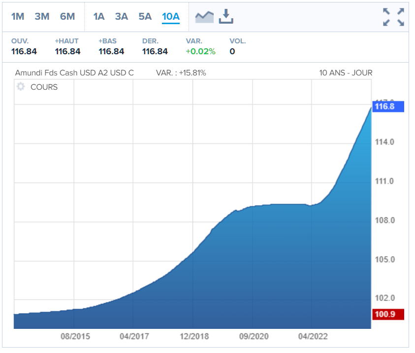Select the 10A time period

[x=171, y=16]
